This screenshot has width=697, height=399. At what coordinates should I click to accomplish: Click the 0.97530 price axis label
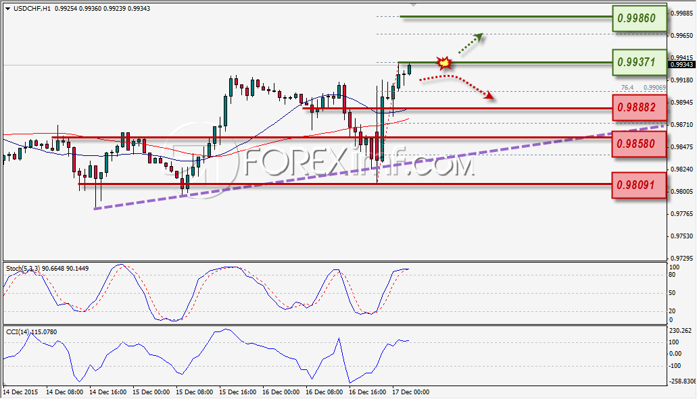click(681, 236)
